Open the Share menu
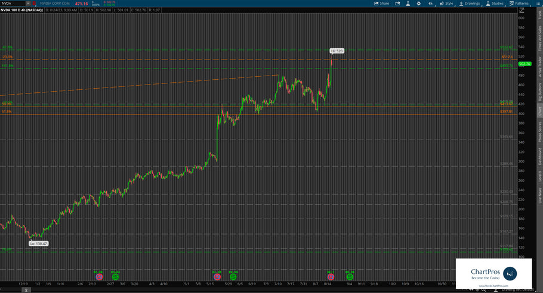 [382, 4]
